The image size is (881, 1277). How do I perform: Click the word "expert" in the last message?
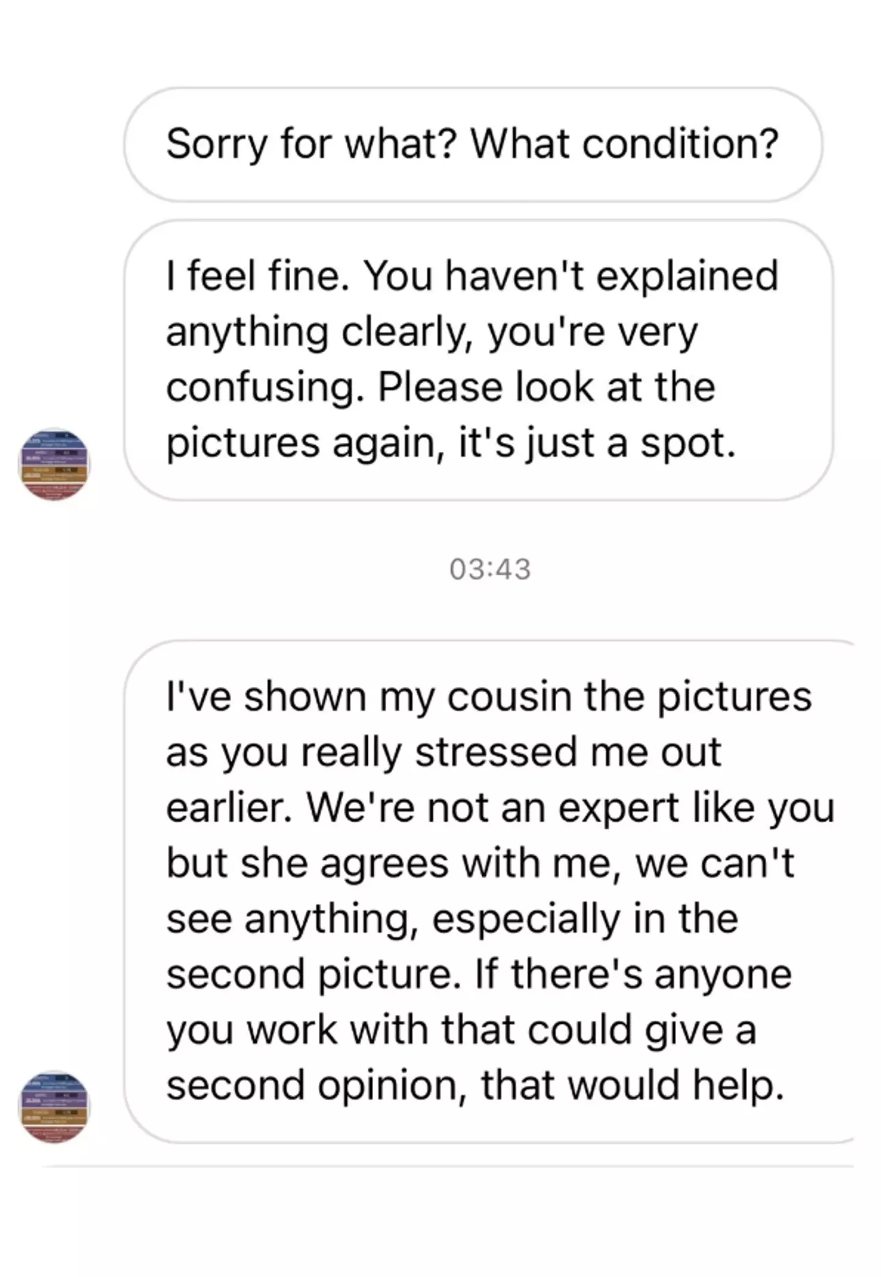point(619,808)
